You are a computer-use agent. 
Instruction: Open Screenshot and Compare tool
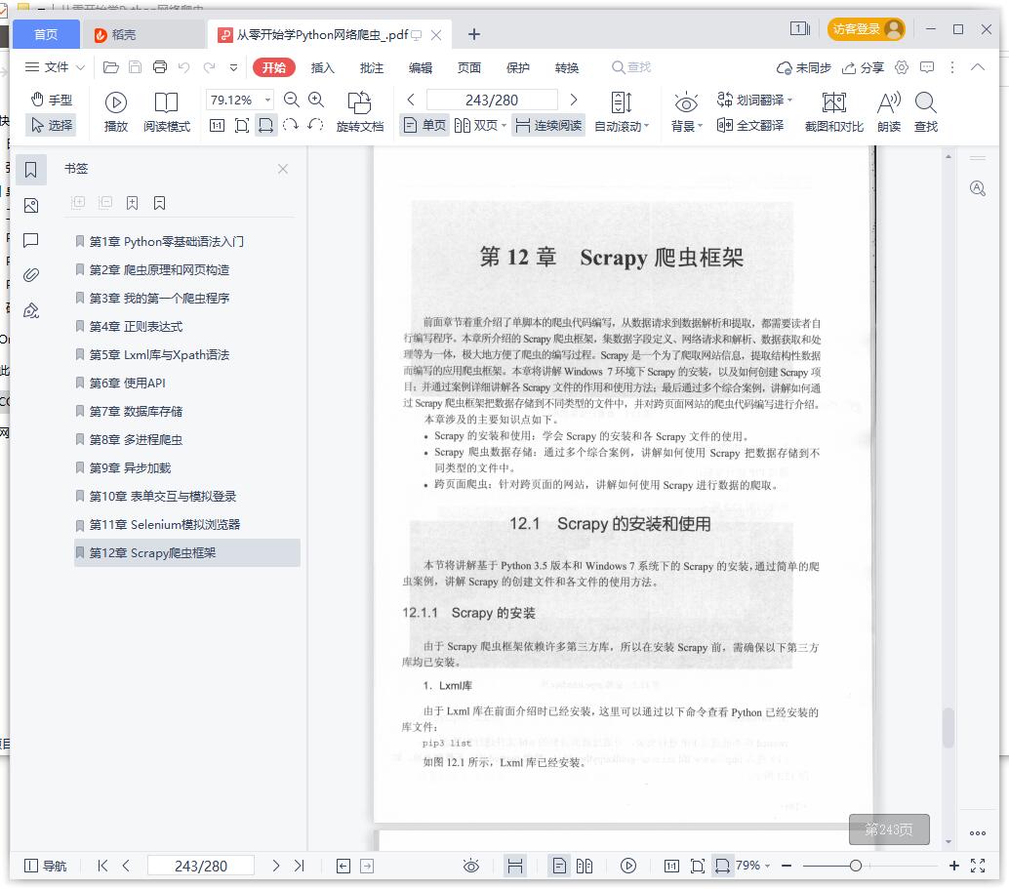pos(834,112)
